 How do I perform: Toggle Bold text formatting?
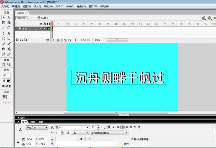[109, 127]
